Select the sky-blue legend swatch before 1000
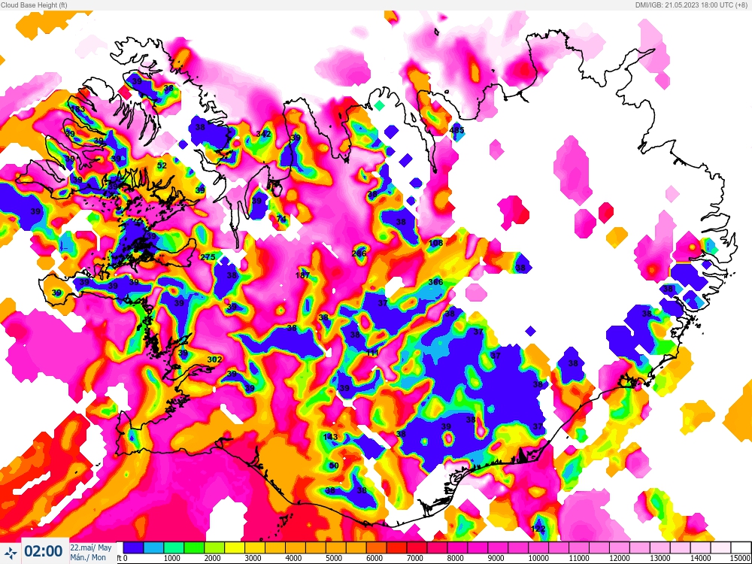Screen dimensions: 752x564 click(153, 547)
